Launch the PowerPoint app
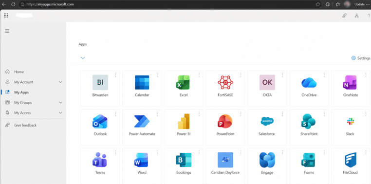Screen dimensions: 371x184 point(225,127)
